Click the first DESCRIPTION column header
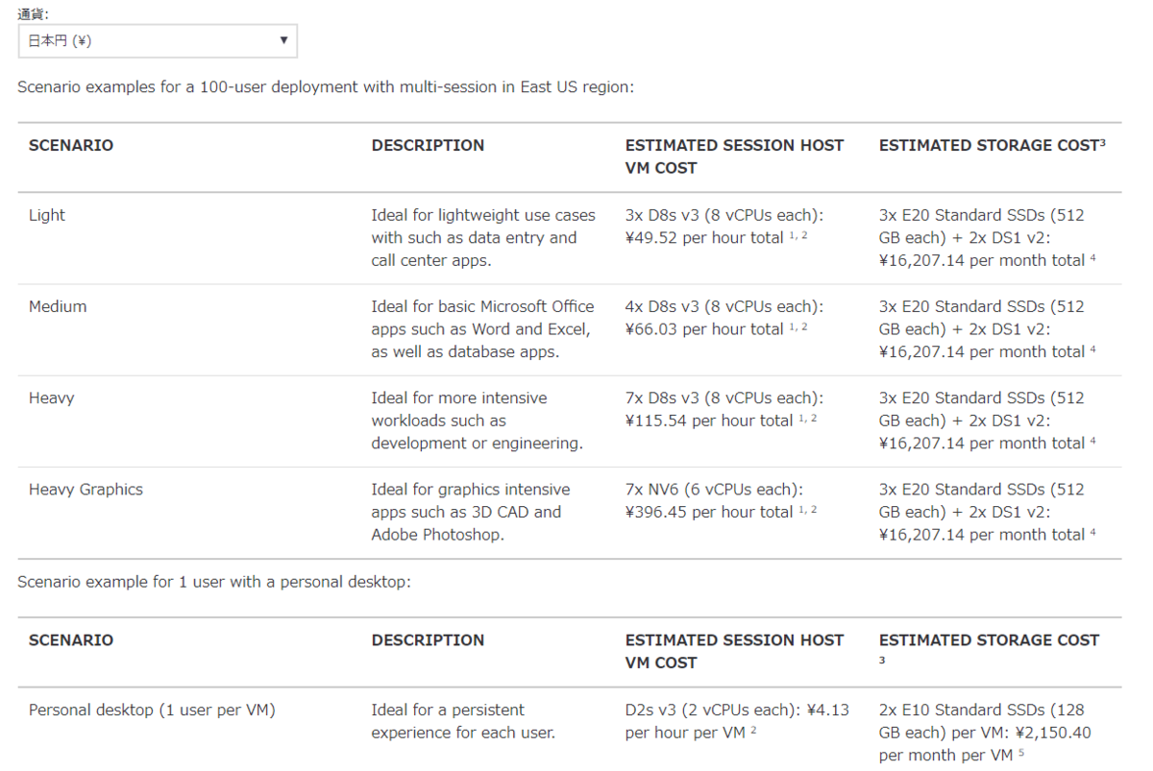 click(x=428, y=146)
